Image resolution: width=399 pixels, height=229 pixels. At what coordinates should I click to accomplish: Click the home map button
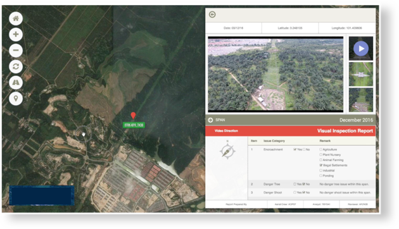click(x=16, y=18)
